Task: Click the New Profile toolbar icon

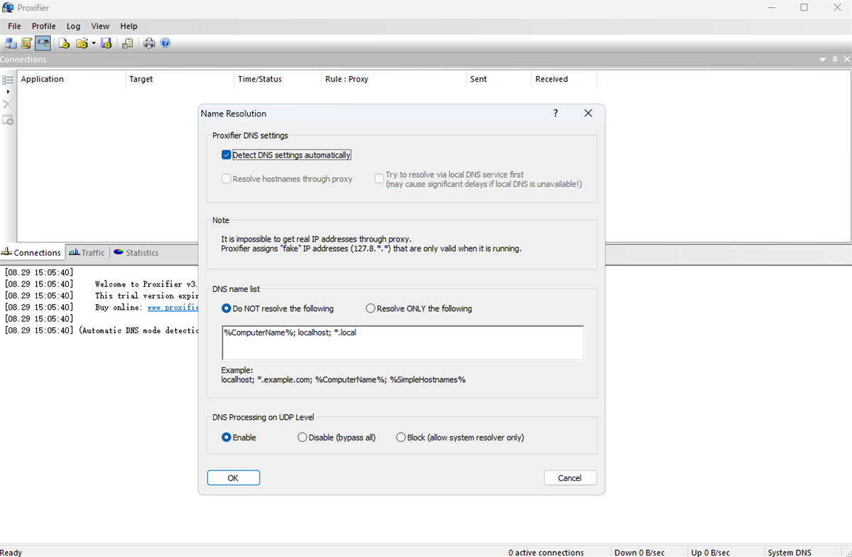Action: click(65, 43)
